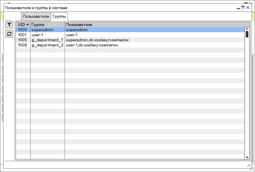Select the g_department_2 group
The image size is (255, 172).
coord(47,45)
